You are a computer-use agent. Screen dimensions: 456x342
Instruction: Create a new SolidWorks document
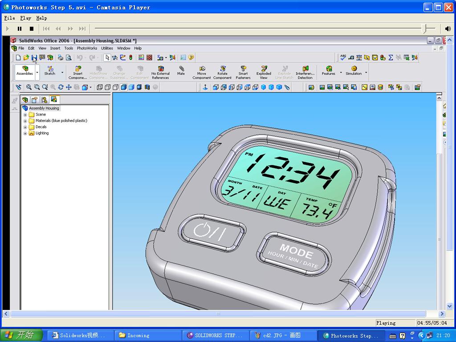click(18, 57)
